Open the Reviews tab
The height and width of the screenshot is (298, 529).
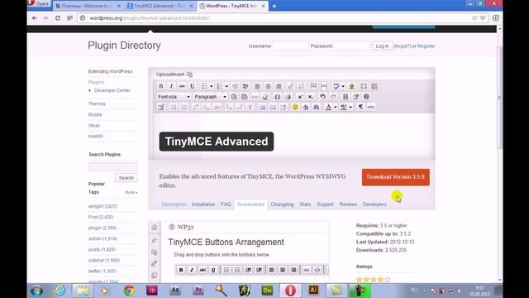(x=348, y=204)
